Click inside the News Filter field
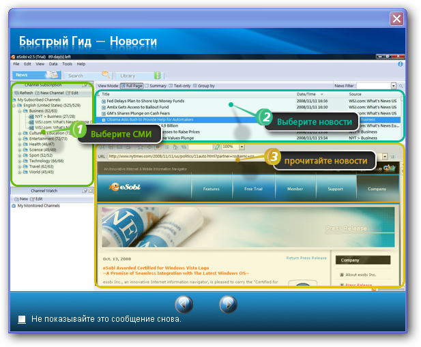The image size is (421, 347). [374, 86]
